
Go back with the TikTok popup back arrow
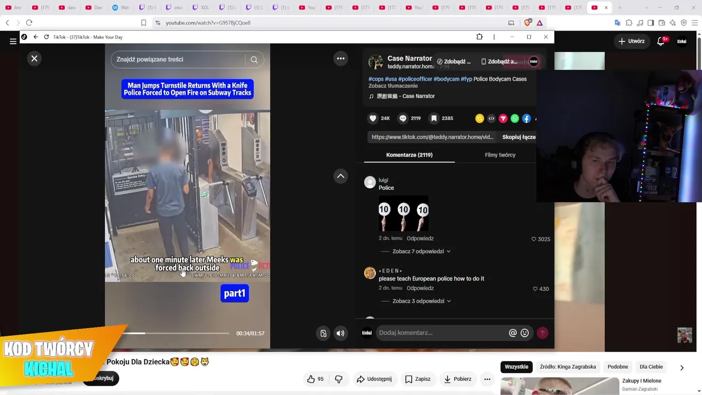tap(36, 37)
